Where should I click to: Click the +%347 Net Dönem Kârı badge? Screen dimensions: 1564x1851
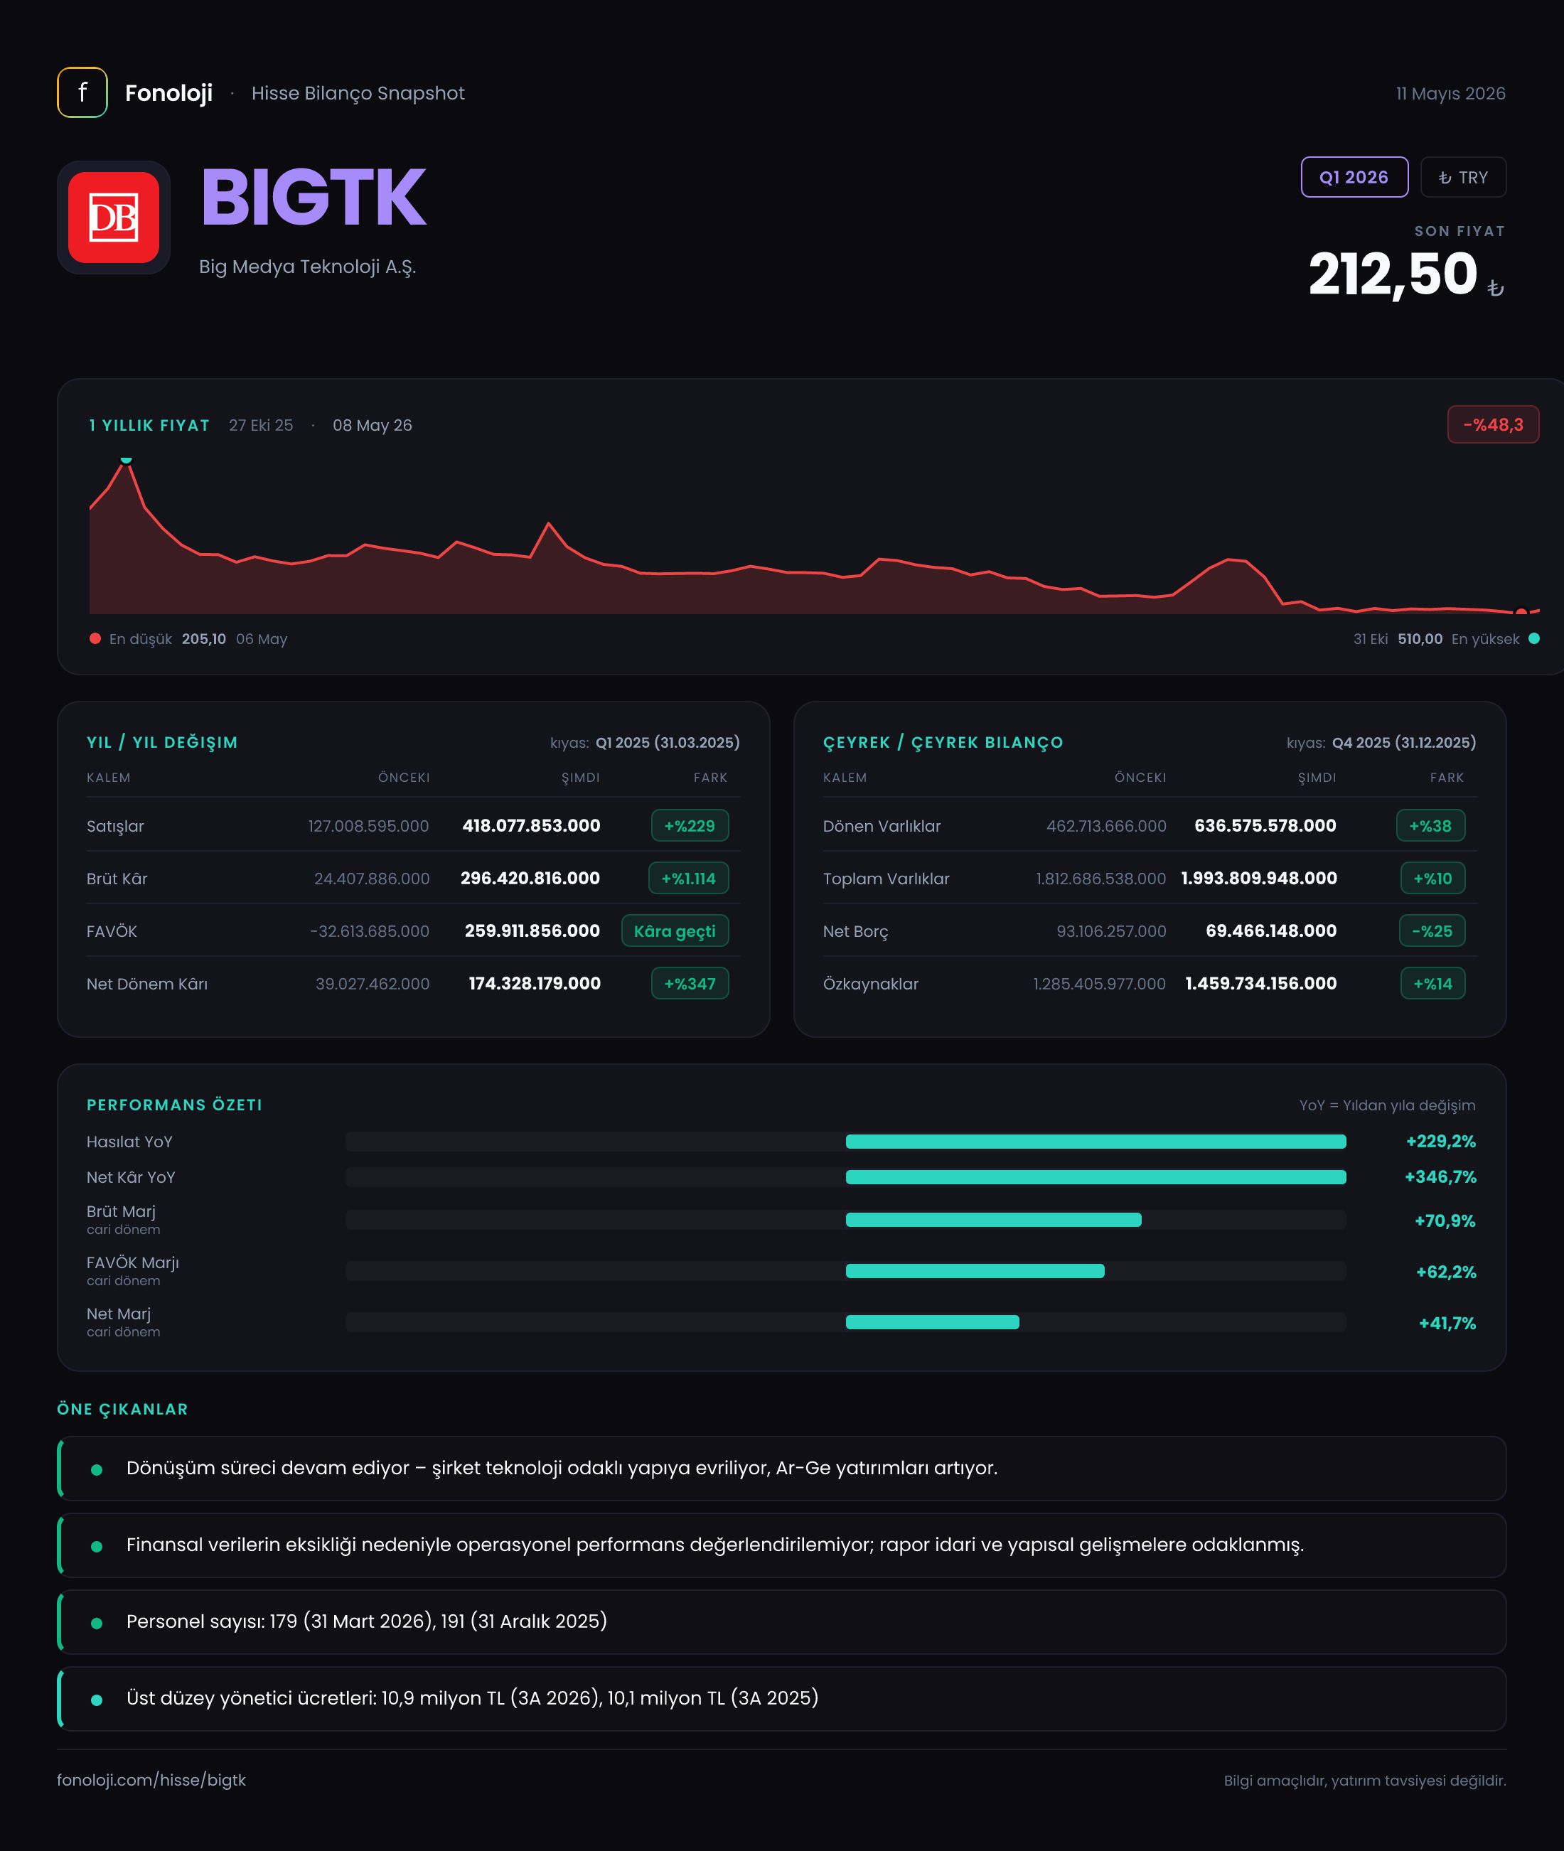tap(690, 983)
